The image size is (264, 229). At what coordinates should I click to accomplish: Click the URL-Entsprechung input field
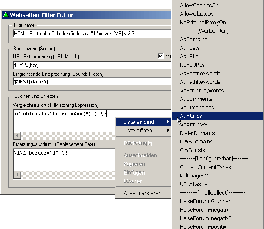(92, 65)
